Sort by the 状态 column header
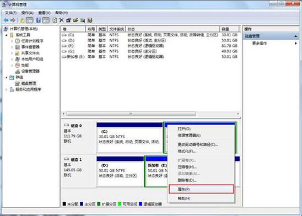This screenshot has height=216, width=302. click(172, 29)
